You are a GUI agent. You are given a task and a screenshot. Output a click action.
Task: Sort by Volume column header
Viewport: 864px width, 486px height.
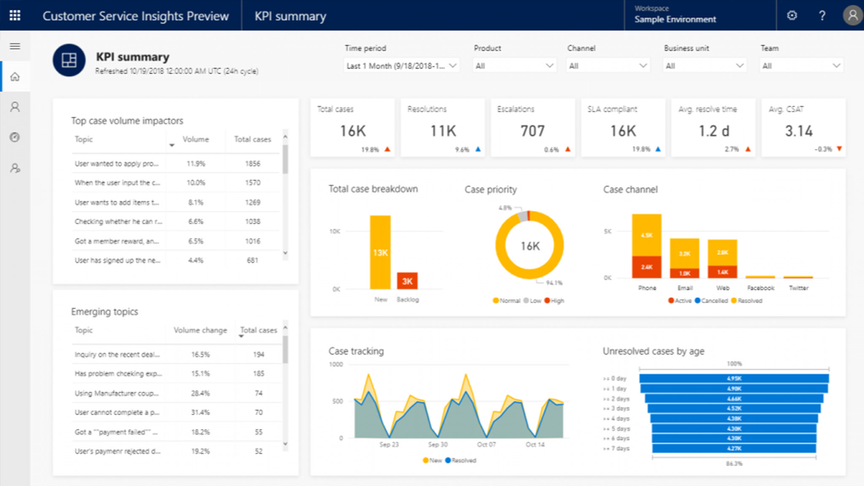(195, 139)
